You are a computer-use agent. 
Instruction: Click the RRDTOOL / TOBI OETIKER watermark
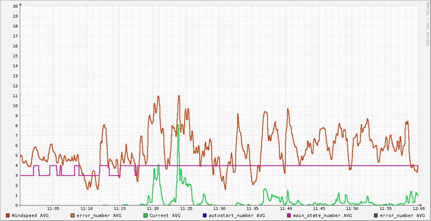click(427, 24)
